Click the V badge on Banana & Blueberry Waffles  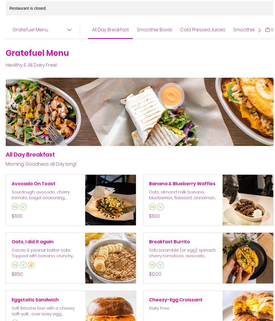160,207
